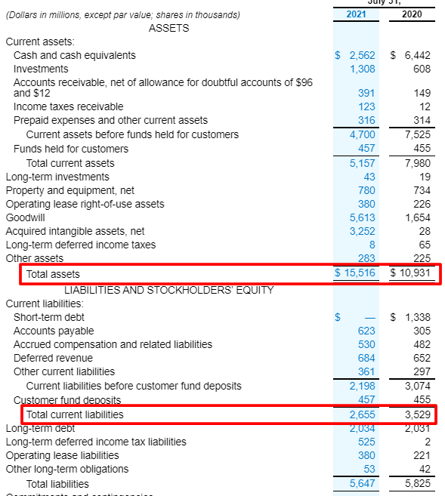This screenshot has height=496, width=445.
Task: Select 2021 Goodwill value 5,613
Action: pyautogui.click(x=362, y=218)
